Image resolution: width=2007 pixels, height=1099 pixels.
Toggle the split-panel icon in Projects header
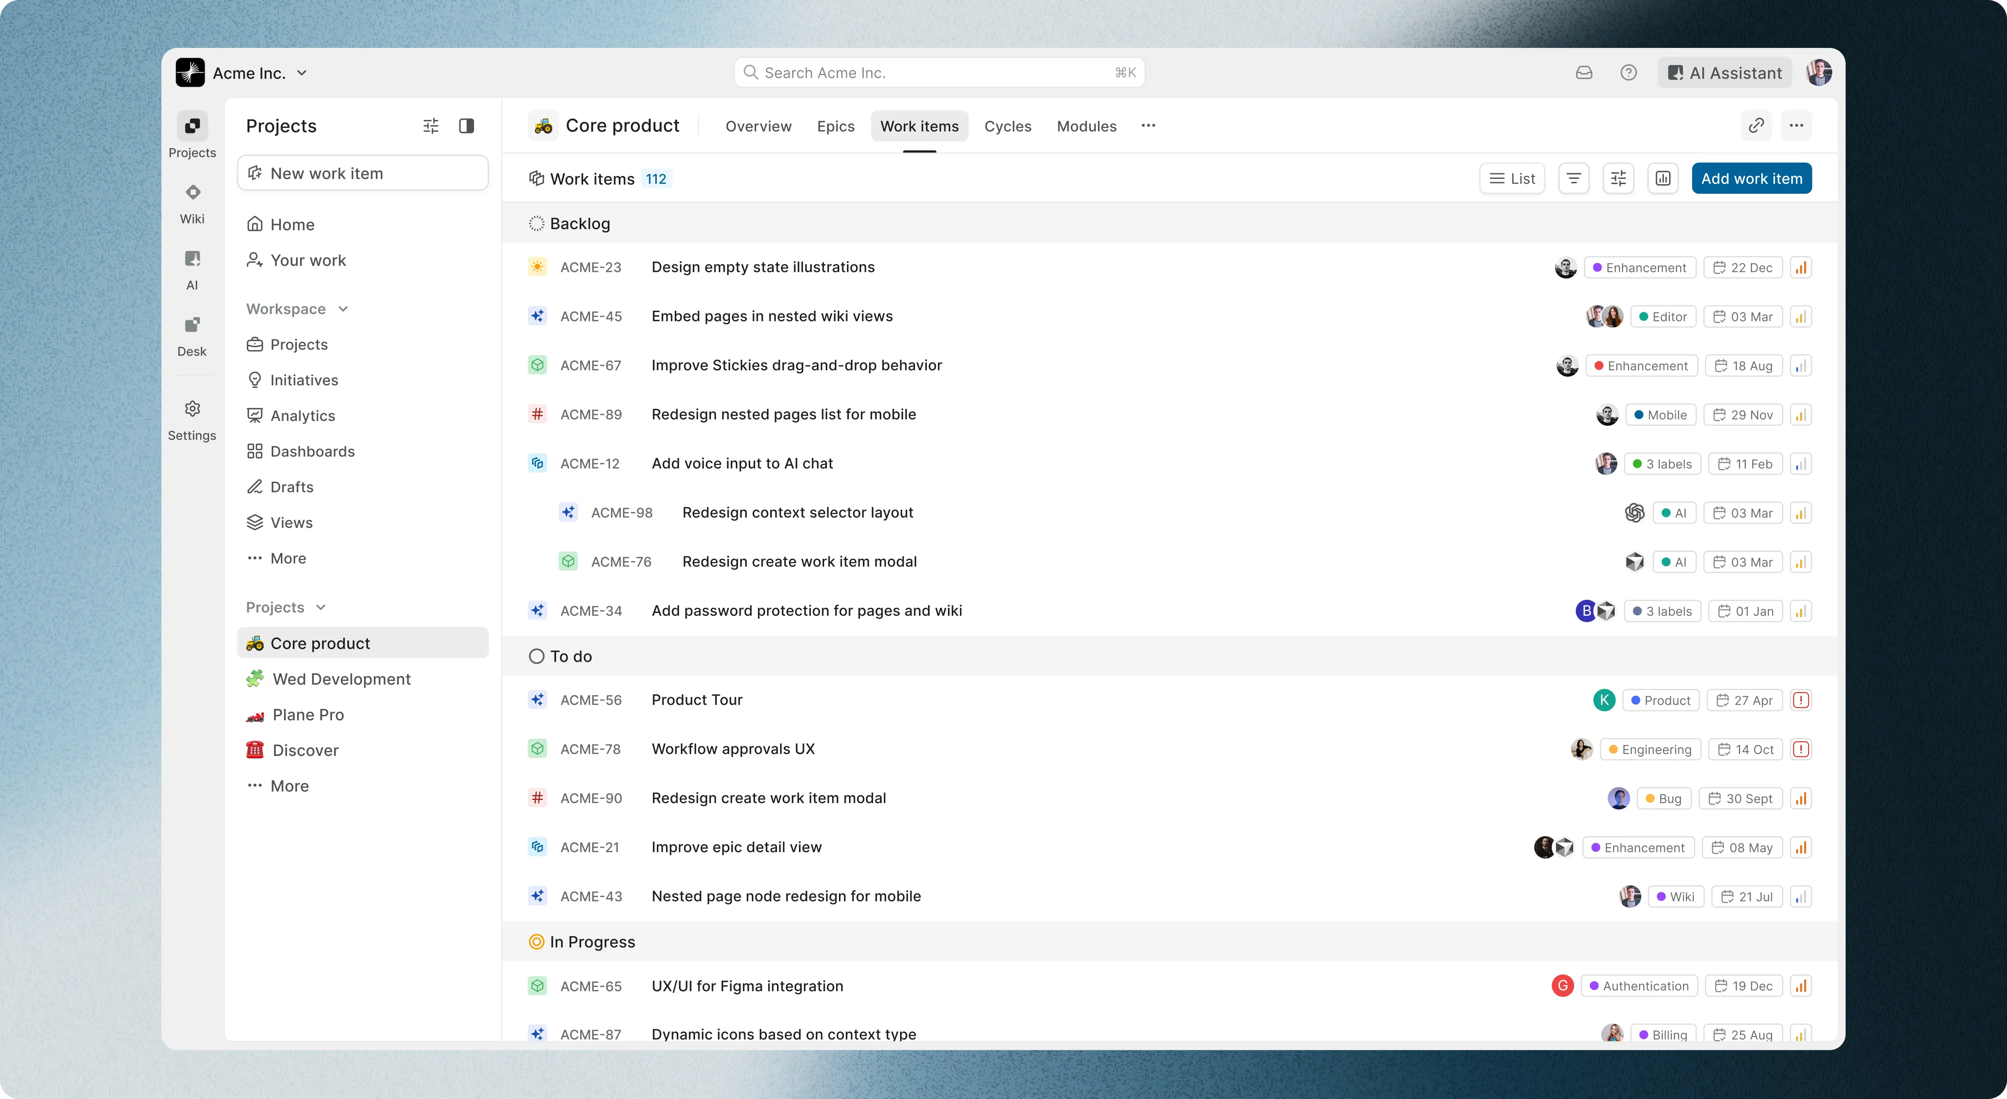[467, 125]
